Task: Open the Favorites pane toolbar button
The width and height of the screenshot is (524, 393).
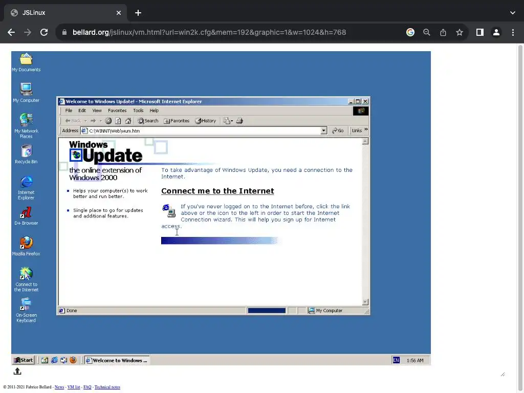Action: point(177,121)
